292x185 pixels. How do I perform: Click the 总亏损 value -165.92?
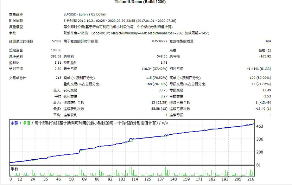point(265,56)
